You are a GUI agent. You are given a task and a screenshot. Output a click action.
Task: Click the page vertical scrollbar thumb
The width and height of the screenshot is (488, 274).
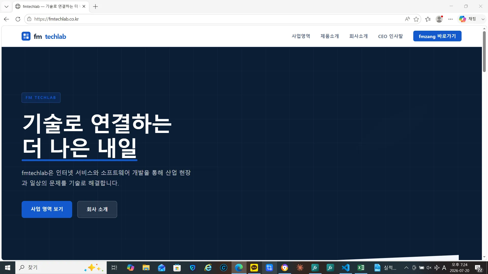click(x=484, y=52)
